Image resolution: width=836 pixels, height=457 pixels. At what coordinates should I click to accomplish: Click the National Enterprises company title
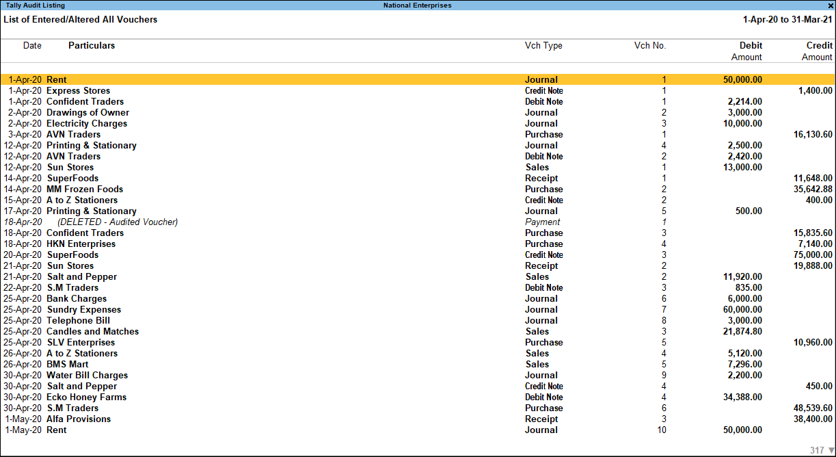[417, 5]
